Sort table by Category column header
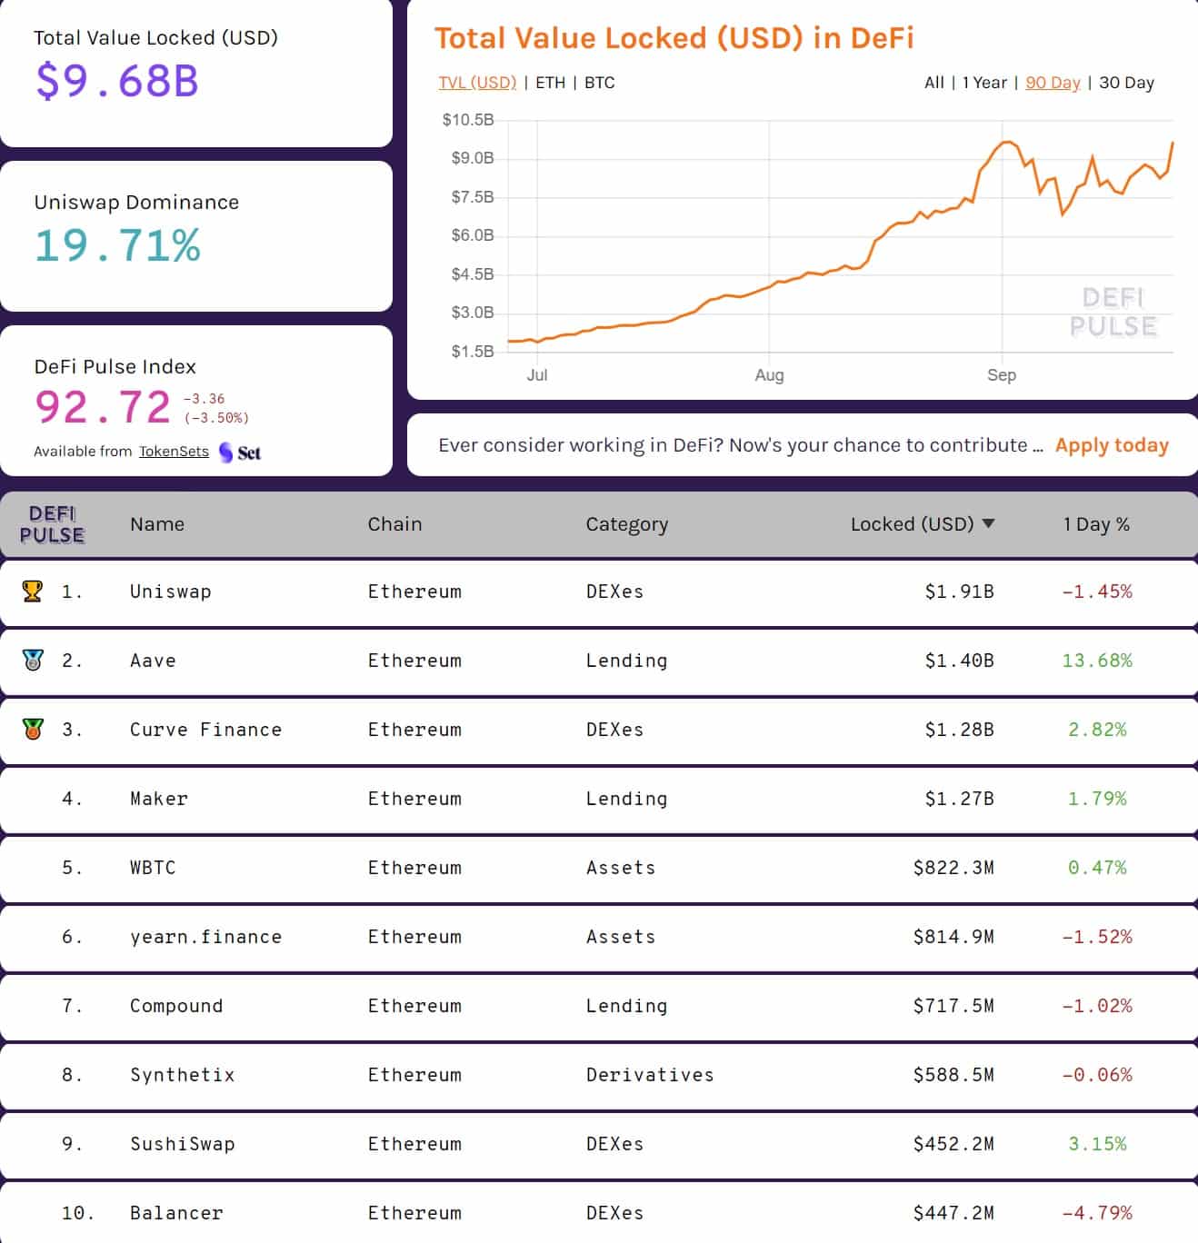This screenshot has height=1243, width=1198. coord(626,524)
